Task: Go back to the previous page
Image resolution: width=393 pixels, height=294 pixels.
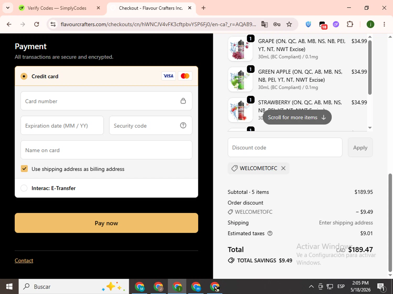Action: (9, 24)
